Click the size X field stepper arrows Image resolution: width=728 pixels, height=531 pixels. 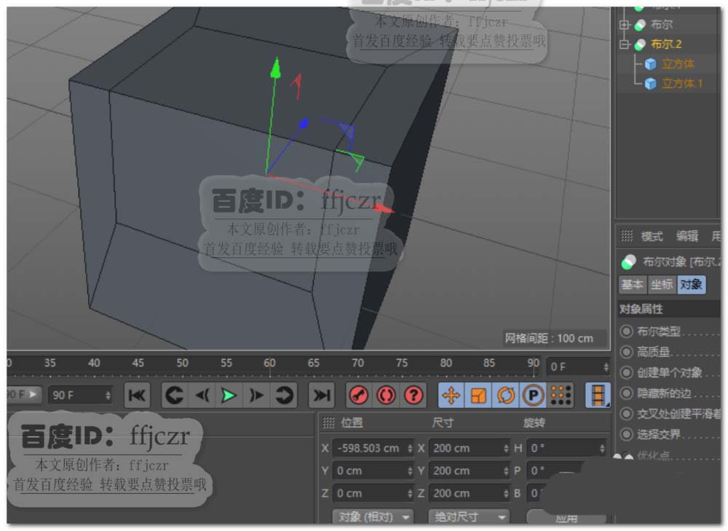[x=506, y=448]
